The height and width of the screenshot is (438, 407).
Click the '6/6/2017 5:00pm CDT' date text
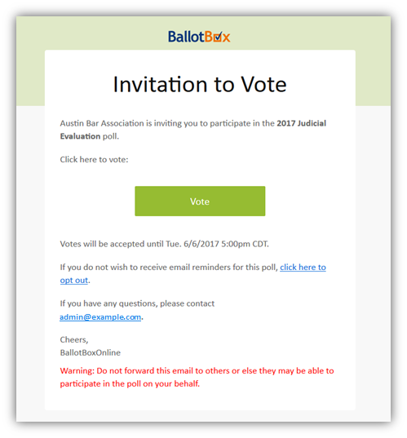[x=226, y=244]
